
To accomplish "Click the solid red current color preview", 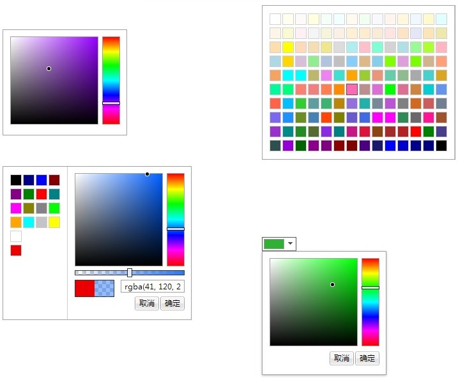I will click(84, 289).
